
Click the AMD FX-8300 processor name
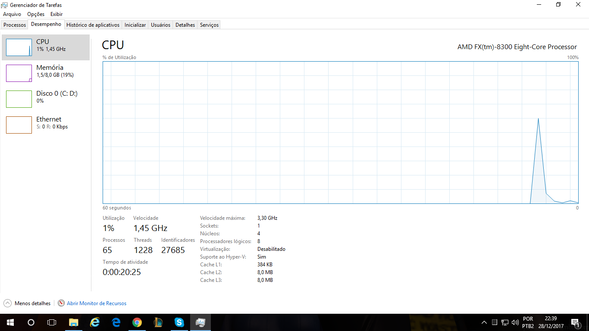point(517,47)
